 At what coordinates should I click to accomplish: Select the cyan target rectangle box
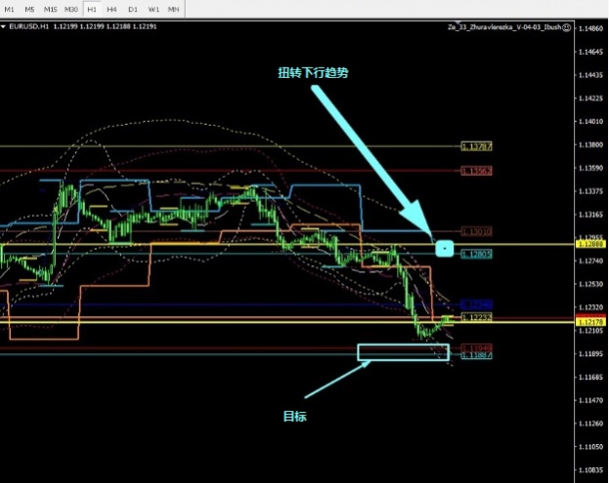404,352
